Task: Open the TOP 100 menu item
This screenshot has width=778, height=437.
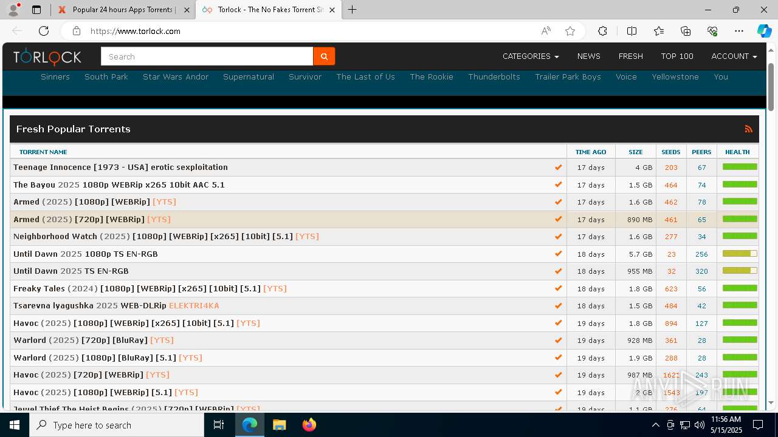Action: point(677,56)
